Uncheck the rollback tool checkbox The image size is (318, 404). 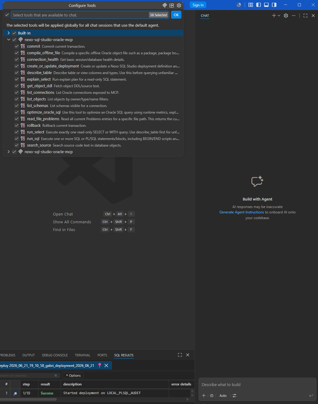[x=17, y=125]
